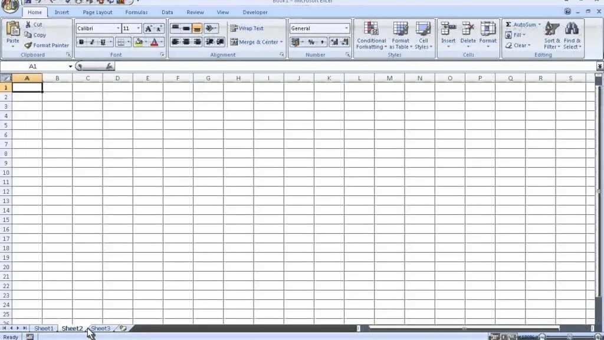Expand the Name Box dropdown arrow
The image size is (604, 340).
tap(70, 66)
